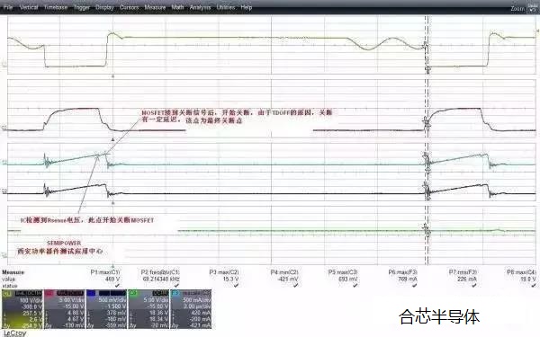Click the -300.0 V offset in C1 box

[32, 306]
